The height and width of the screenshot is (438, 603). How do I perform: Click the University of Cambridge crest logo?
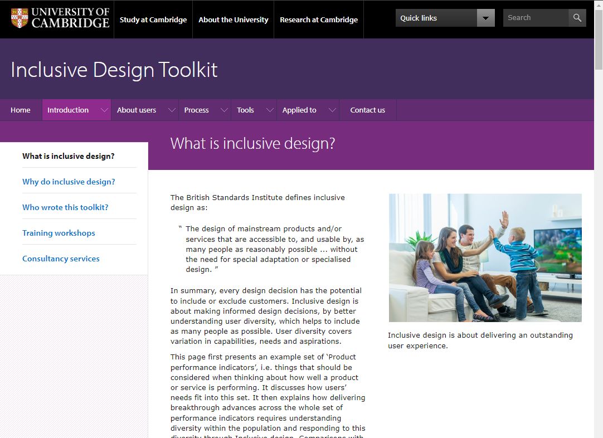20,18
